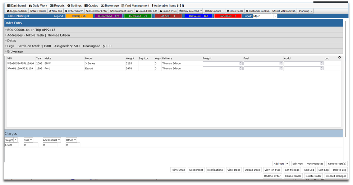Viewport: 353px width, 185px height.
Task: Click the orange Ready legend swatch
Action: point(79,16)
